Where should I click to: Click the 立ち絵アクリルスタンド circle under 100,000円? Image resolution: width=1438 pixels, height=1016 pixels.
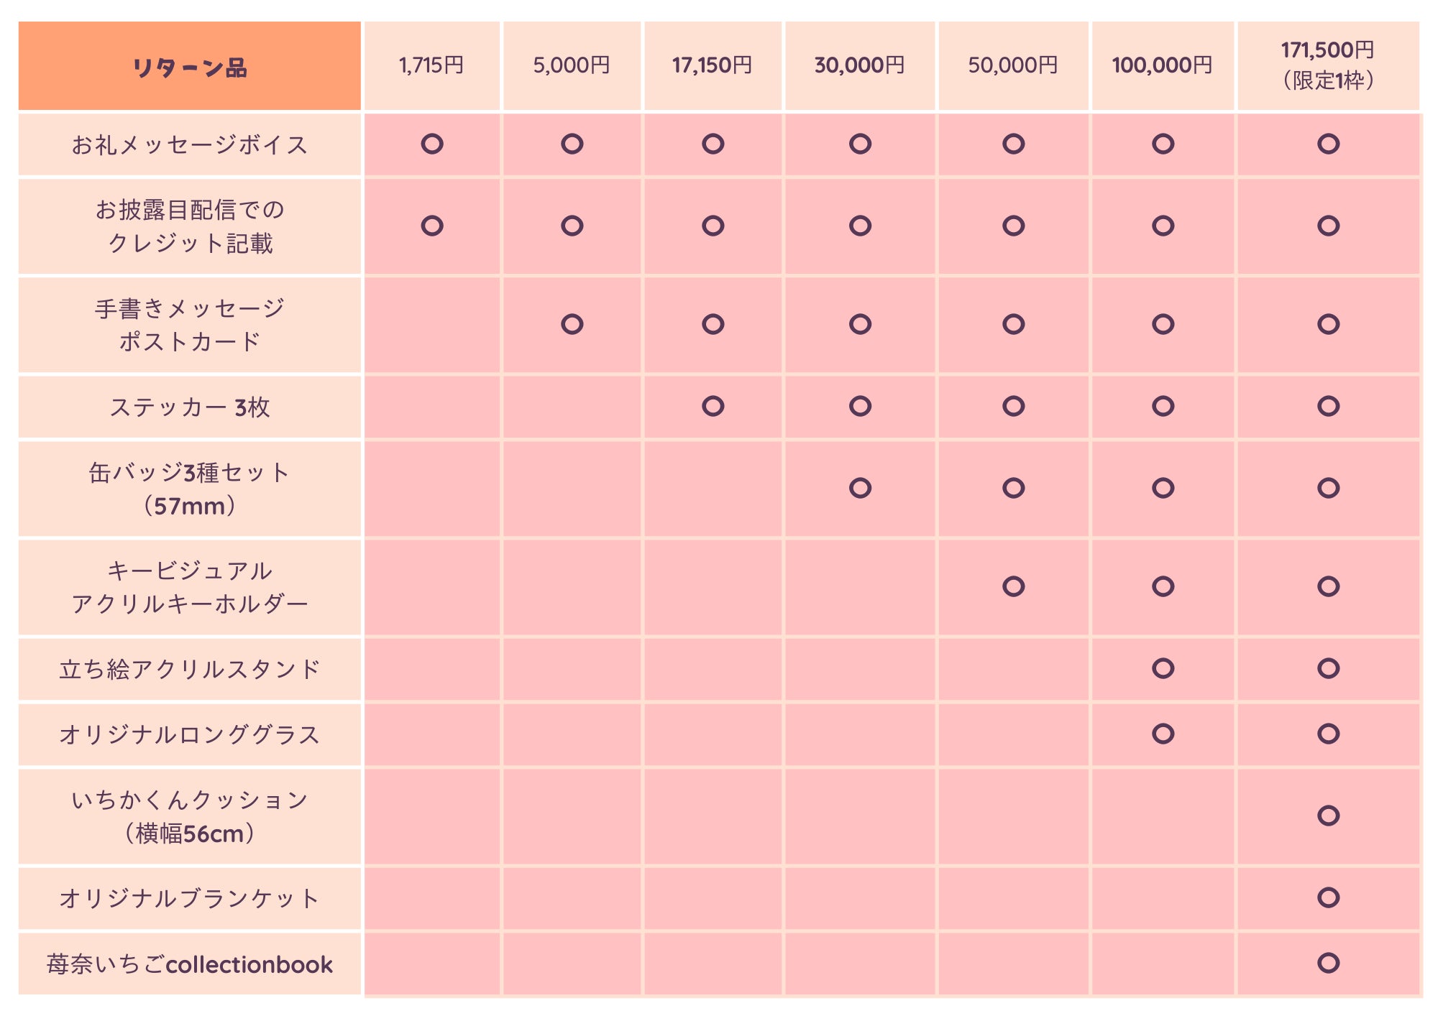(x=1163, y=668)
